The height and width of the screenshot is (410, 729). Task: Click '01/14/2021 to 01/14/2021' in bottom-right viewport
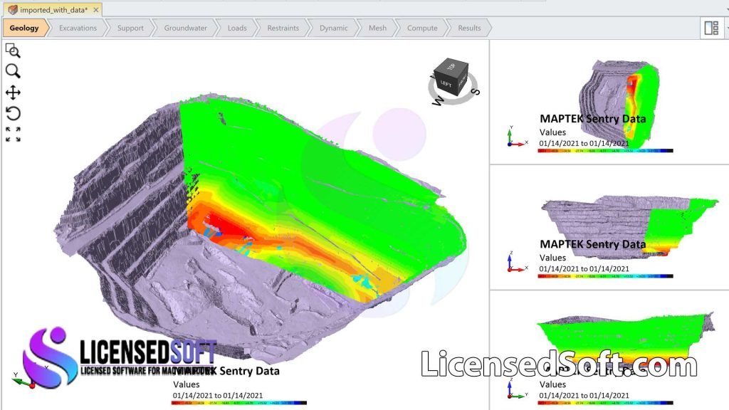(584, 396)
